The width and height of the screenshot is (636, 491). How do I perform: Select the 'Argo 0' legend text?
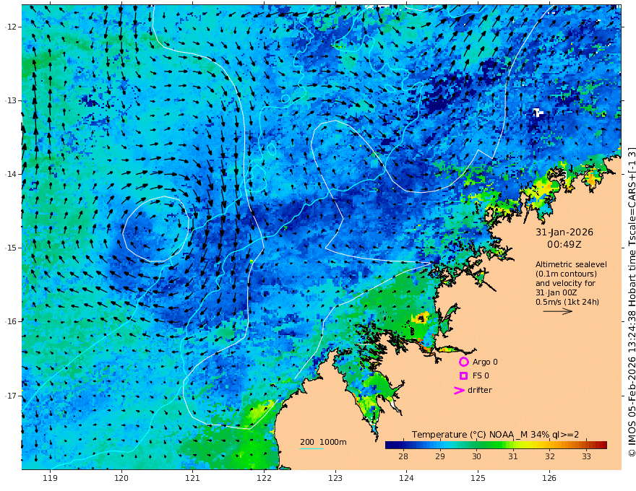[485, 362]
